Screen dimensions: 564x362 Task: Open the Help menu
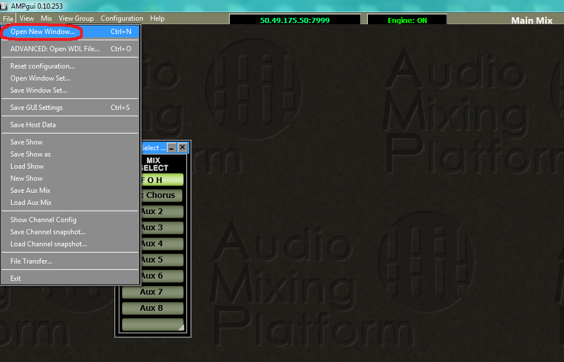(x=157, y=18)
